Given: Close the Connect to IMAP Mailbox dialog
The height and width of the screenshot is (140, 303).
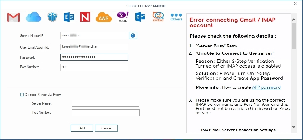Looking at the screenshot, I should pos(295,4).
